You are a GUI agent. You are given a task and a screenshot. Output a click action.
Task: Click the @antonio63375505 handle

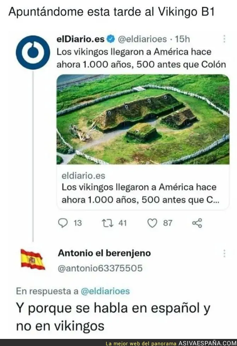[x=100, y=268]
